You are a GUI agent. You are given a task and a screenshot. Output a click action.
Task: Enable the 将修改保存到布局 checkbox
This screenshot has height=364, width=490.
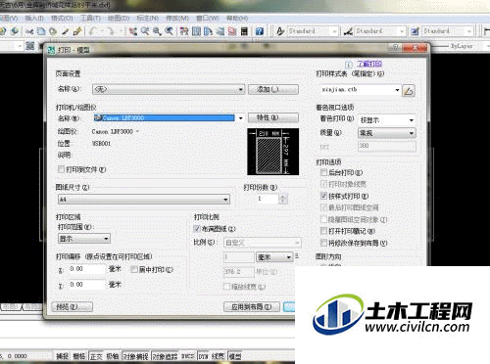click(323, 243)
